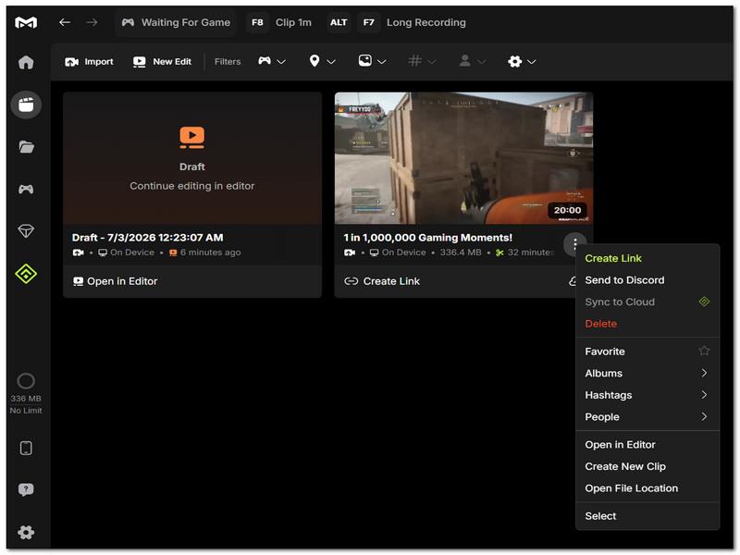Open the folder icon in sidebar

click(26, 147)
